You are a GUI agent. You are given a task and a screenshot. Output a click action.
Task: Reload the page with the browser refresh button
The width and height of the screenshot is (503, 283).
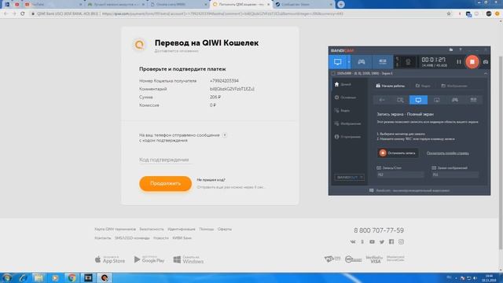coord(23,14)
